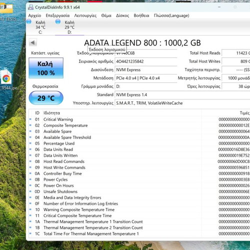Image resolution: width=250 pixels, height=250 pixels.
Task: Select the Power Cycles row
Action: [x=139, y=179]
